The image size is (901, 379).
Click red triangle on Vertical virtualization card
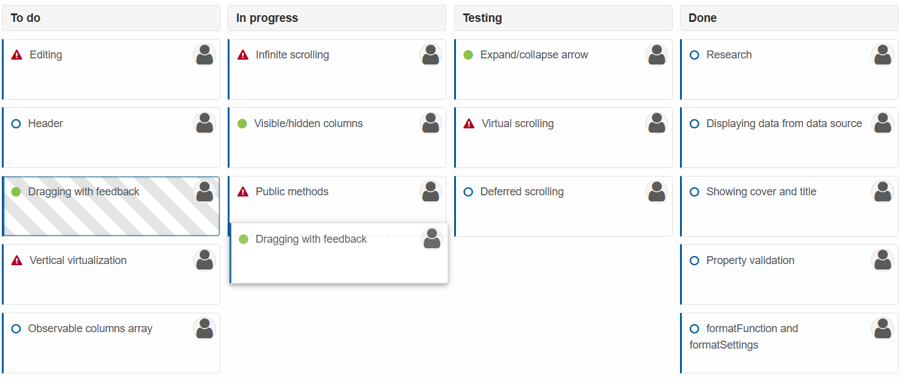tap(17, 260)
